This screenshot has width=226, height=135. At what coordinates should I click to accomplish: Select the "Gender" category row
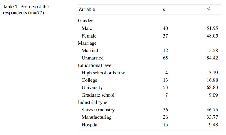[85, 21]
